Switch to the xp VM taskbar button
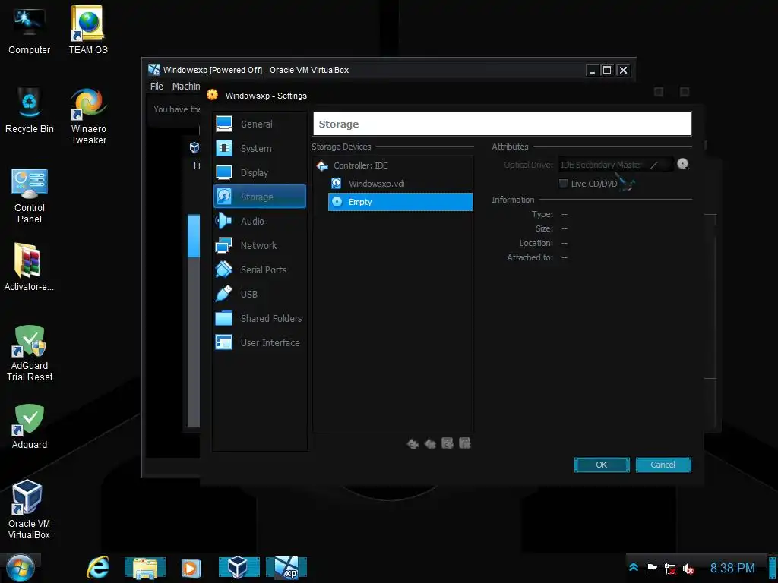Viewport: 778px width, 583px height. [x=286, y=568]
